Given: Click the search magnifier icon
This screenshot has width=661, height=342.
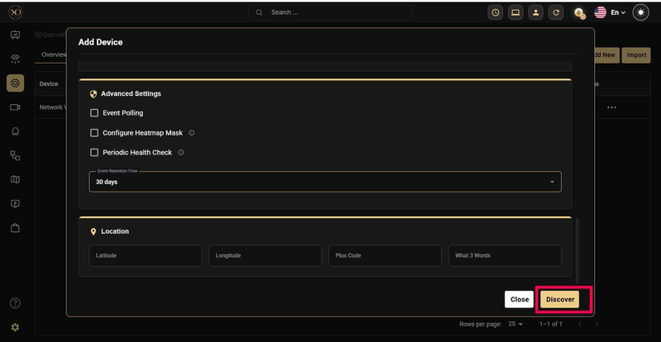Looking at the screenshot, I should [259, 12].
